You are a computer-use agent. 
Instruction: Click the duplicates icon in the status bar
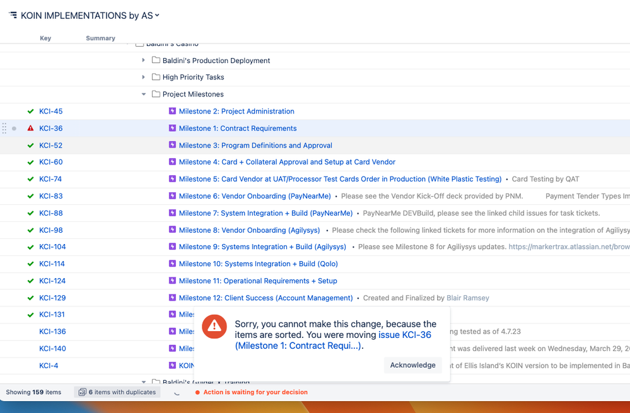click(82, 392)
